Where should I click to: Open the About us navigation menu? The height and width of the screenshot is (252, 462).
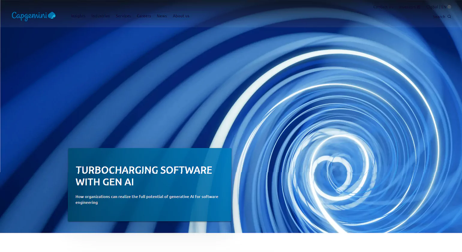pyautogui.click(x=181, y=16)
